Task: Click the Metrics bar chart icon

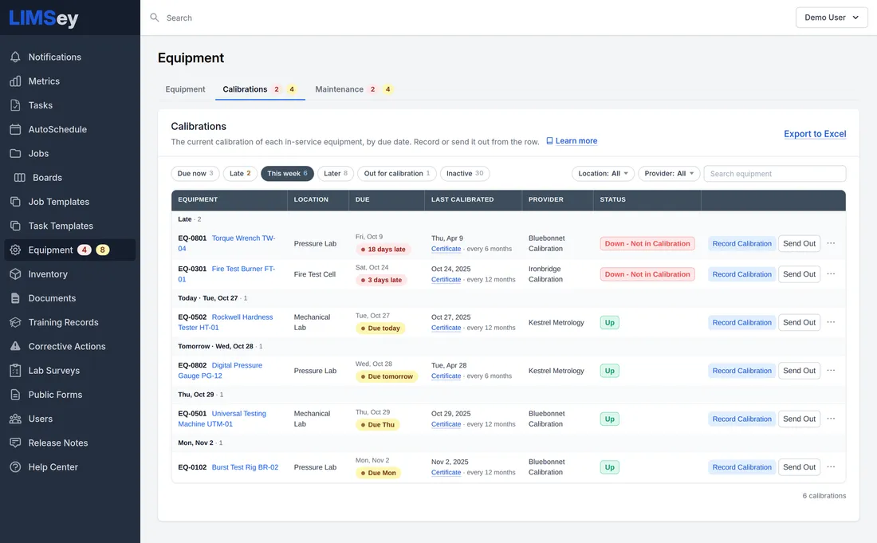Action: coord(16,81)
